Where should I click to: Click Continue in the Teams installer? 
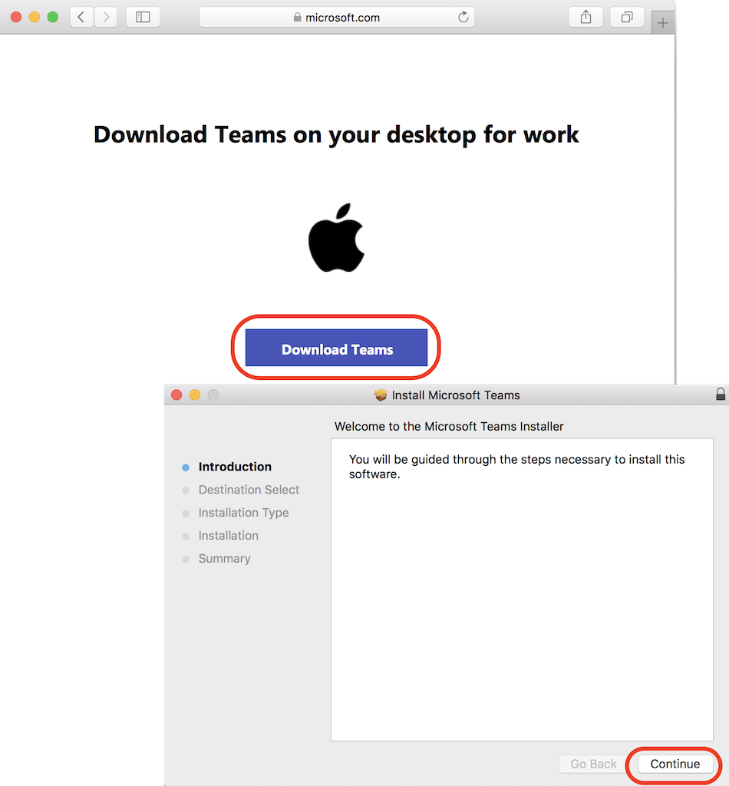[x=675, y=764]
